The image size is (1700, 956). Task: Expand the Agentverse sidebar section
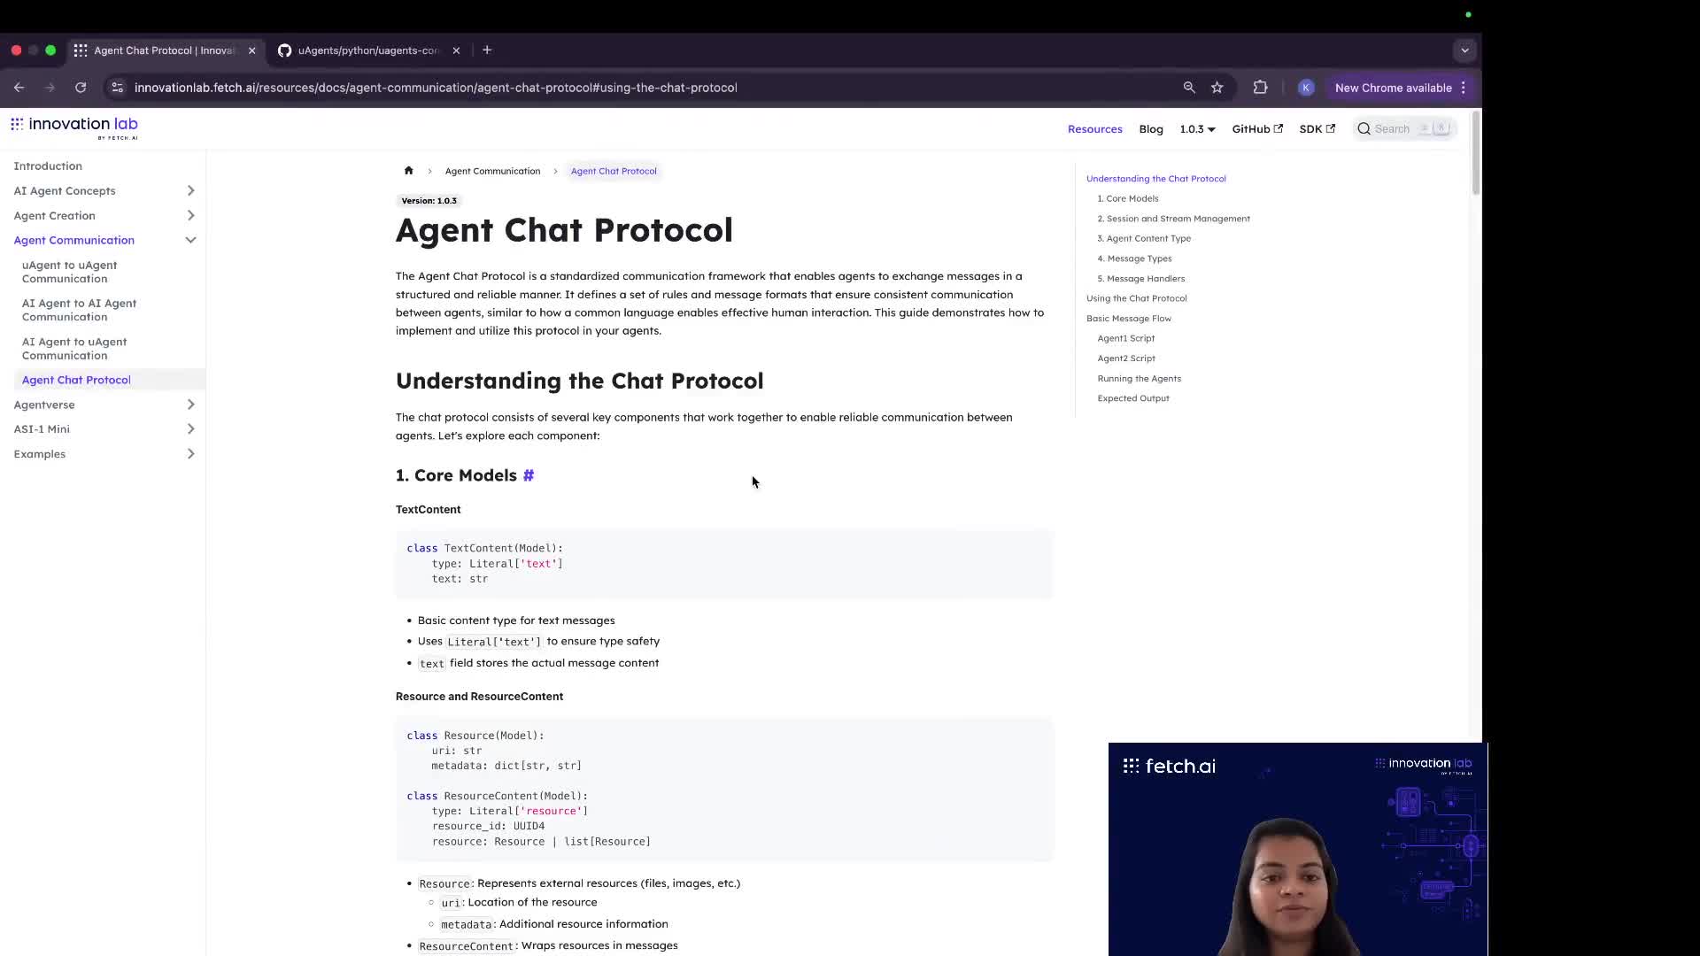coord(190,405)
